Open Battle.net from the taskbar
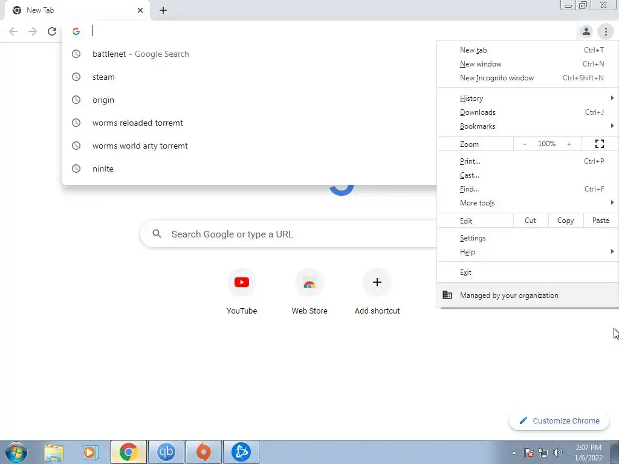The height and width of the screenshot is (464, 619). [241, 452]
